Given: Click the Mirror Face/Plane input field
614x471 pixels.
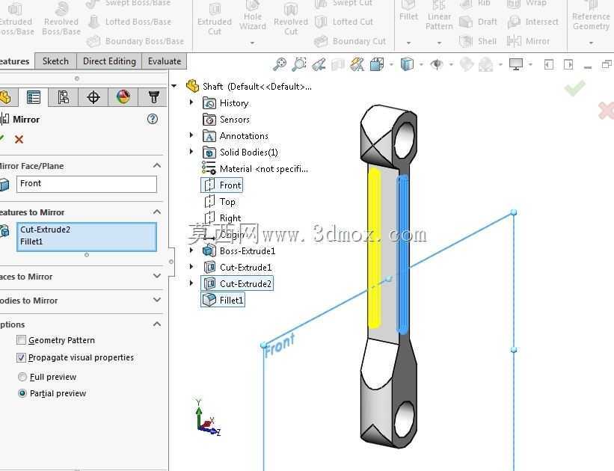Looking at the screenshot, I should (x=87, y=184).
